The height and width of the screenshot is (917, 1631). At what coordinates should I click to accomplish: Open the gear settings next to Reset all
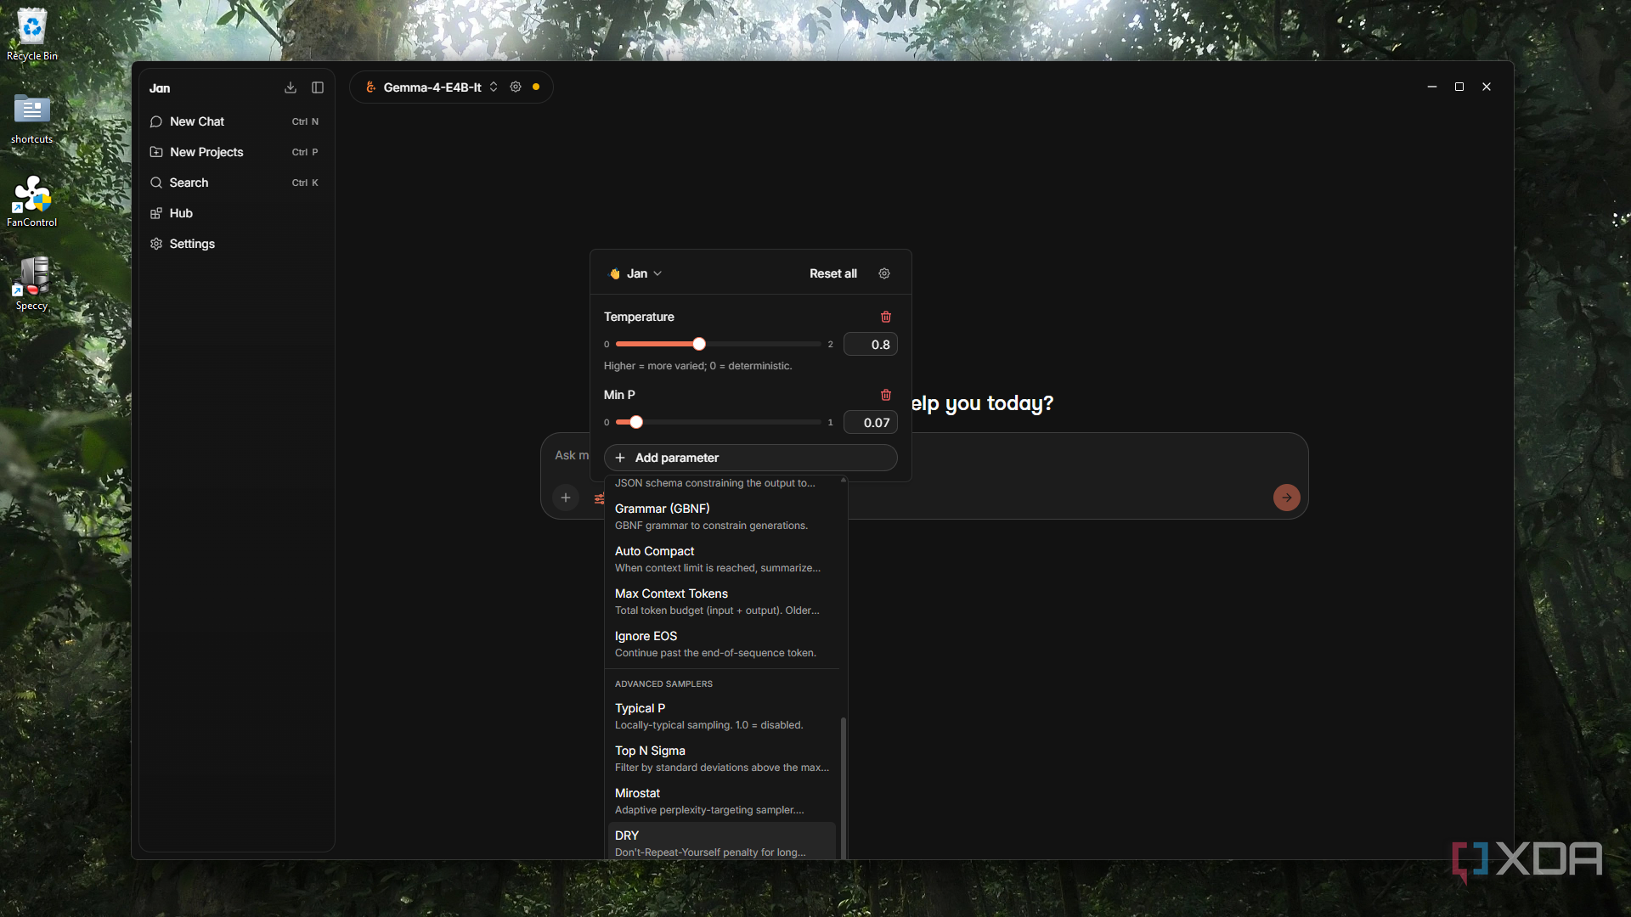pos(884,273)
